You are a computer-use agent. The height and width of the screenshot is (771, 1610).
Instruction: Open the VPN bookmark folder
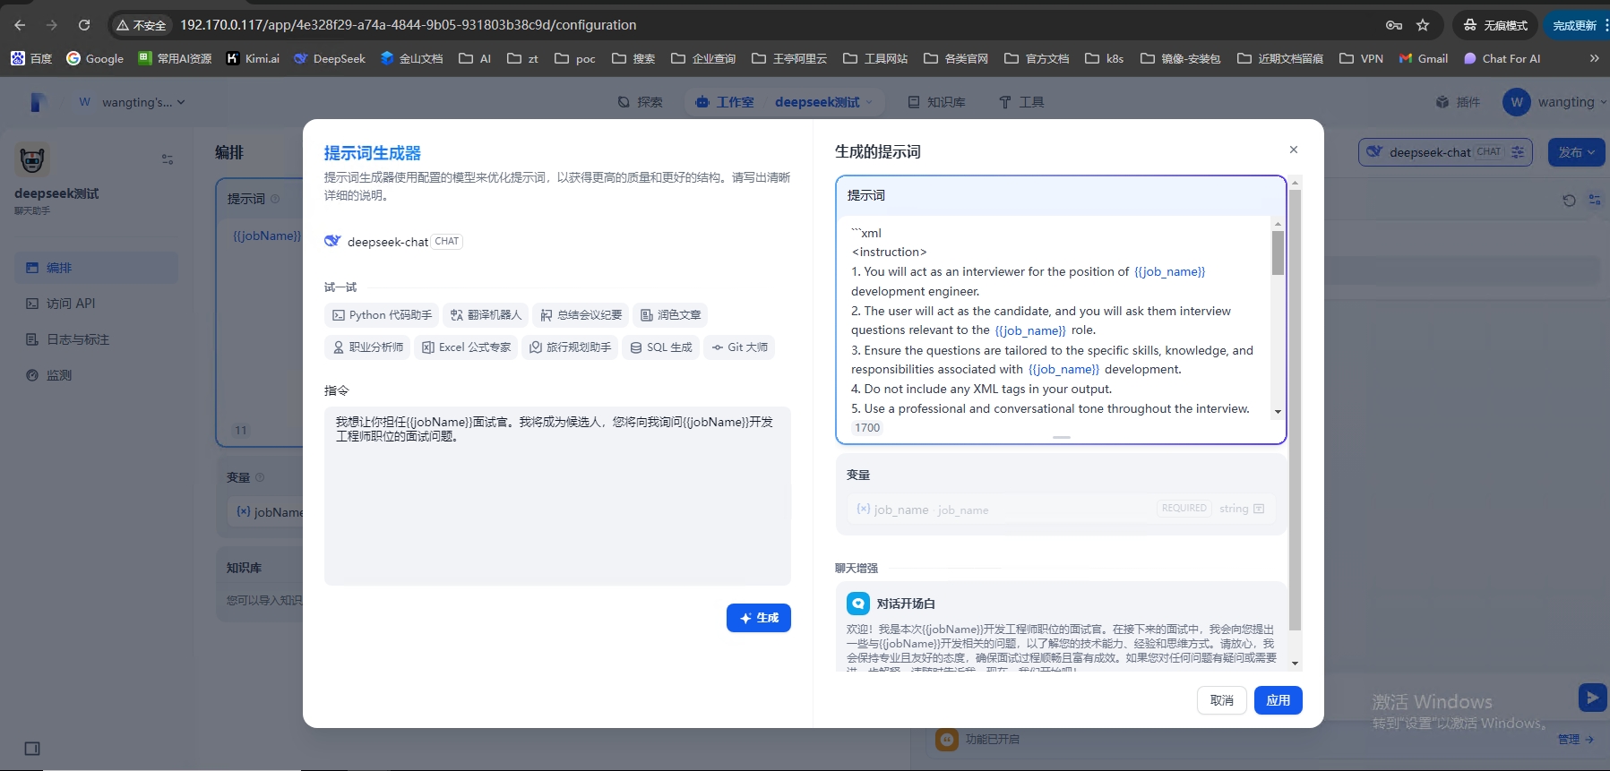tap(1361, 58)
